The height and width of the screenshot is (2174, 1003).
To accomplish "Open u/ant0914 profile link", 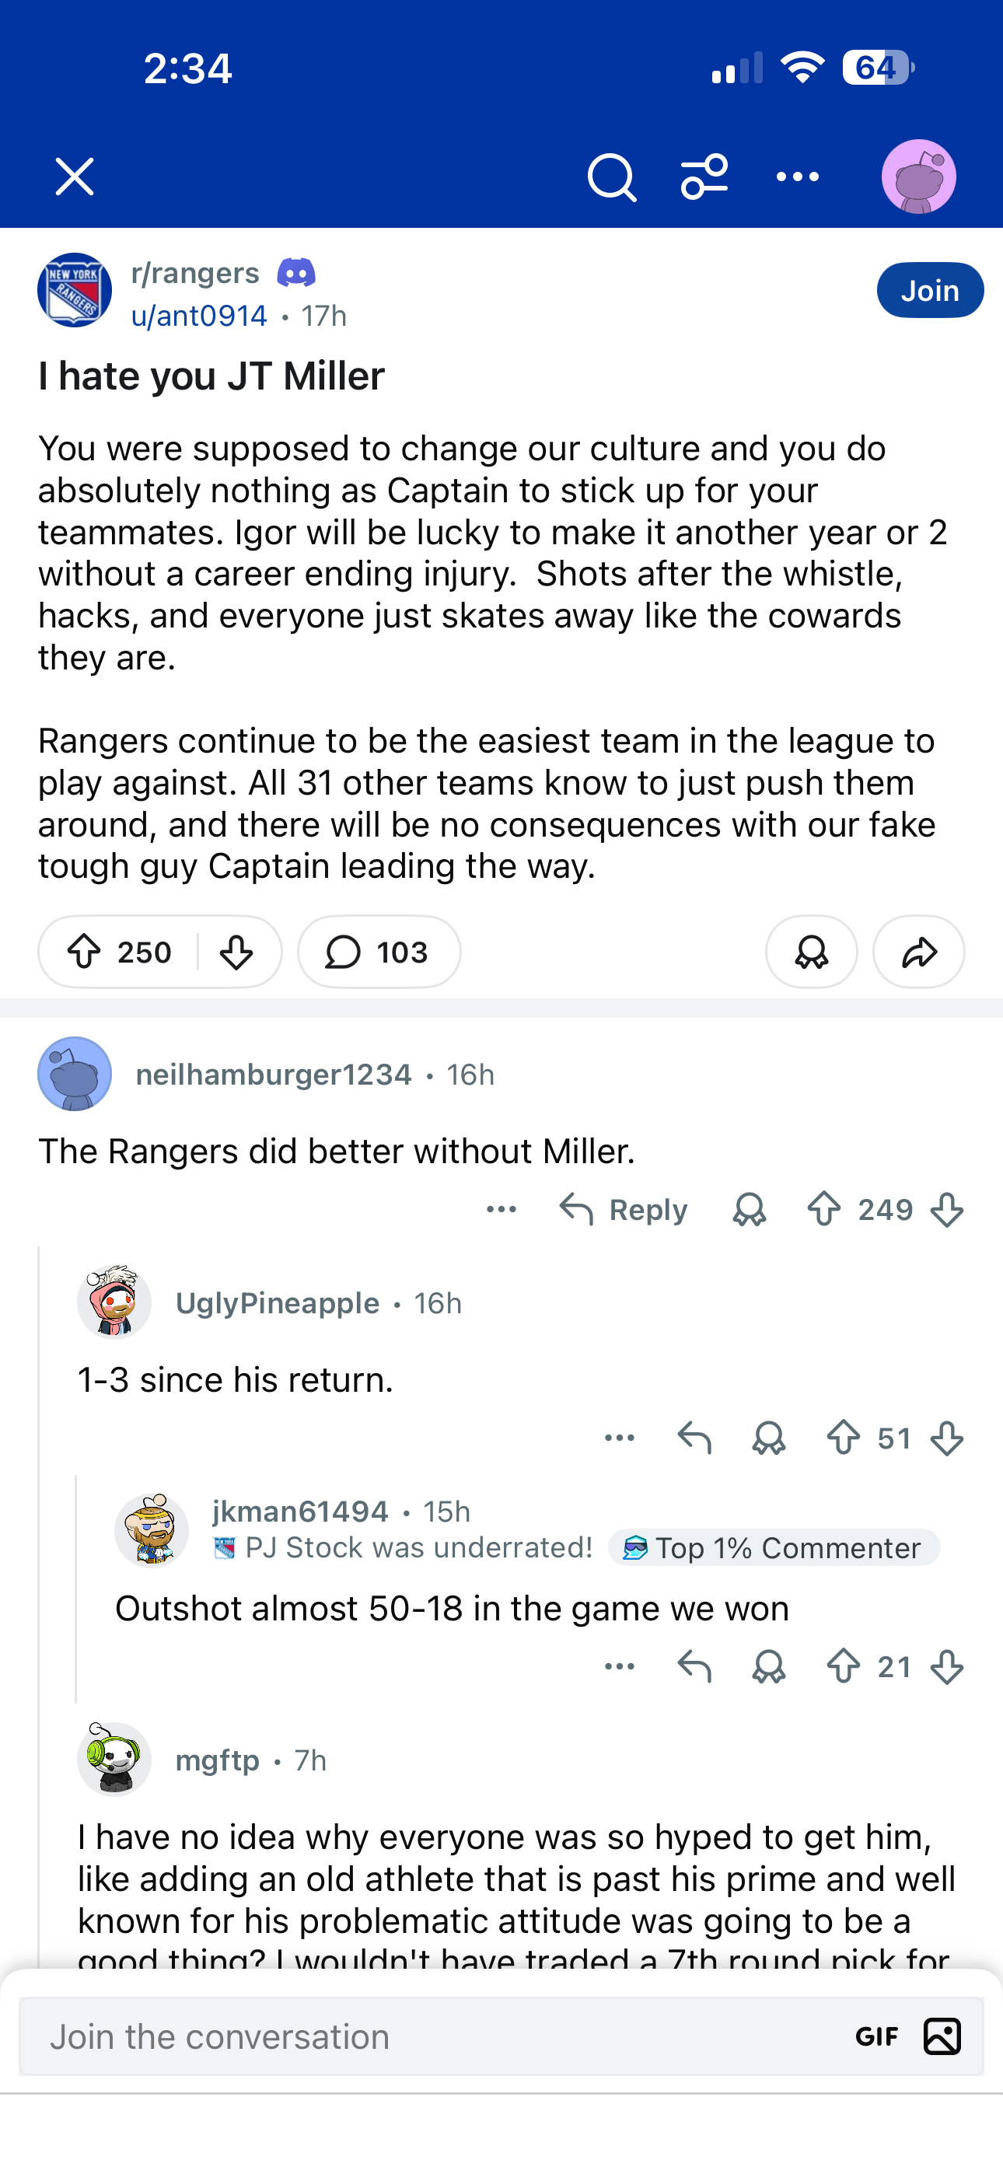I will click(199, 316).
